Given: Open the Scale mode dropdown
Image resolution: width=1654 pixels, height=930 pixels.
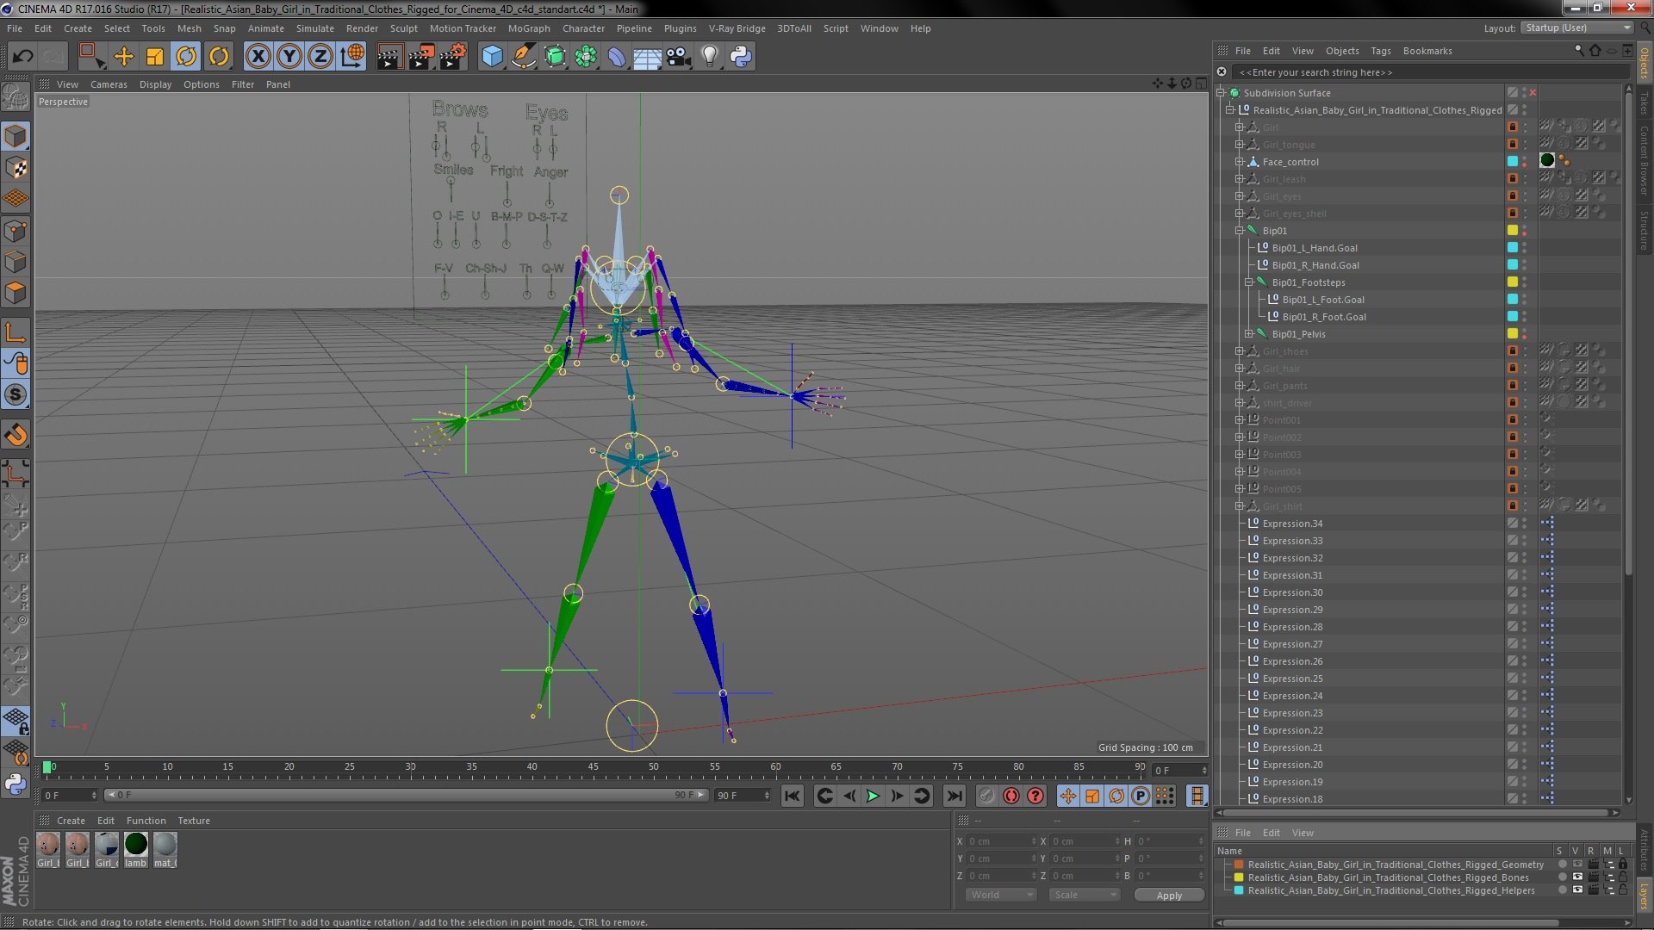Looking at the screenshot, I should pyautogui.click(x=1084, y=896).
